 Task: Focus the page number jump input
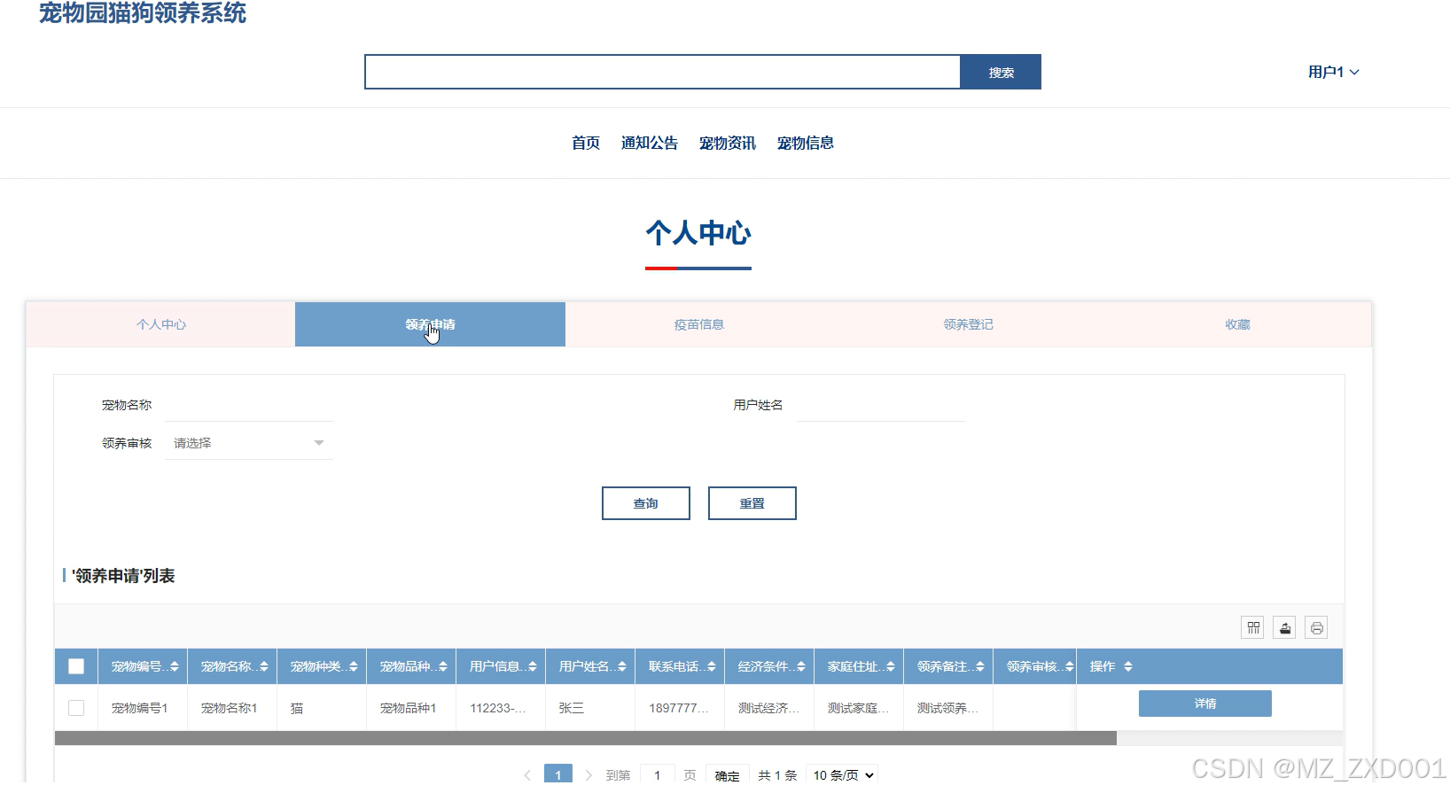(658, 775)
